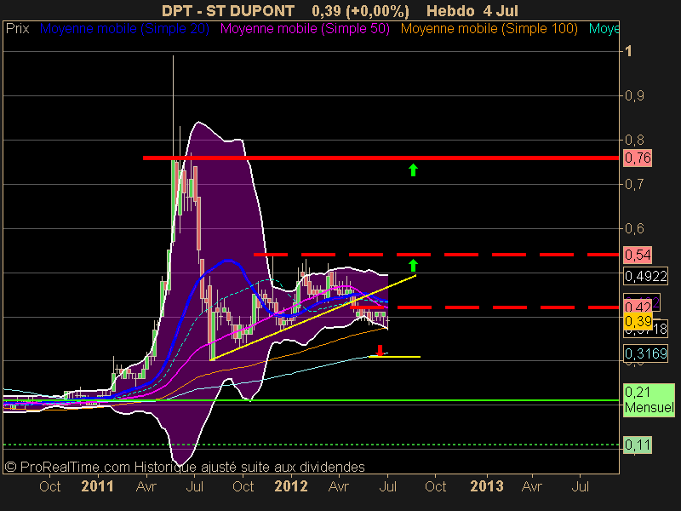This screenshot has height=511, width=681.
Task: Click the green up arrow below 0,54 line
Action: pos(413,265)
